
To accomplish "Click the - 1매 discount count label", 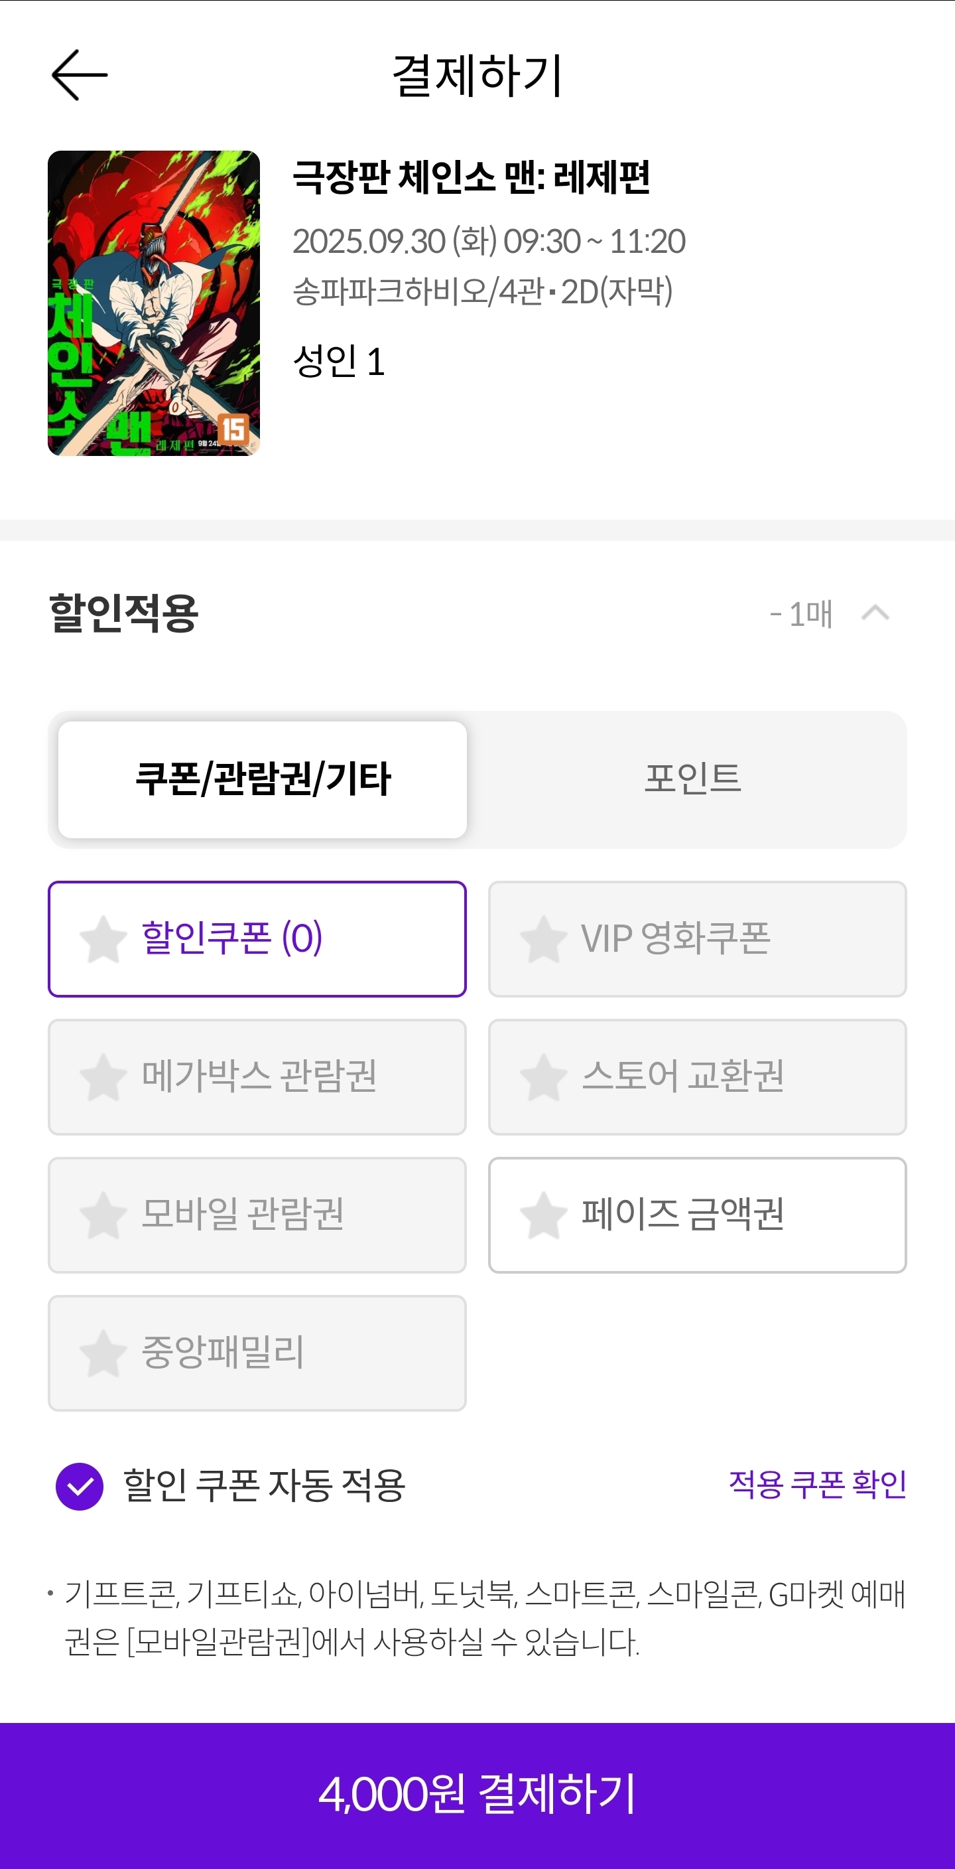I will tap(800, 614).
